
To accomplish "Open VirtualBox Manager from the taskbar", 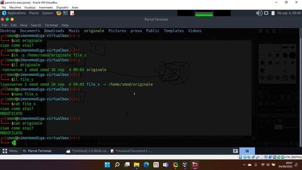I will click(185, 165).
